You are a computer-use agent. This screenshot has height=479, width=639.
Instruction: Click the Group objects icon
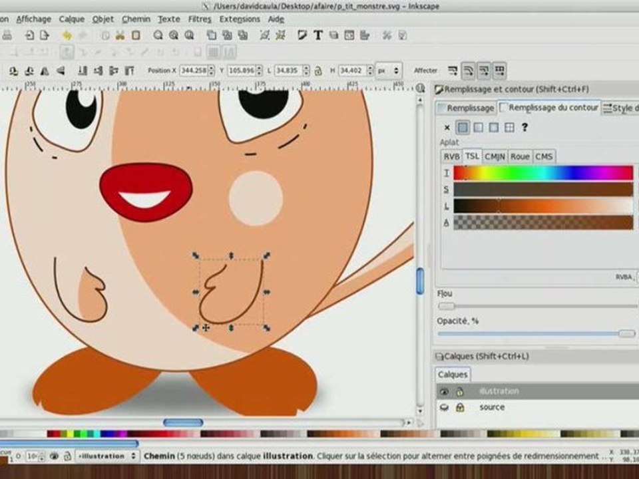coord(264,36)
